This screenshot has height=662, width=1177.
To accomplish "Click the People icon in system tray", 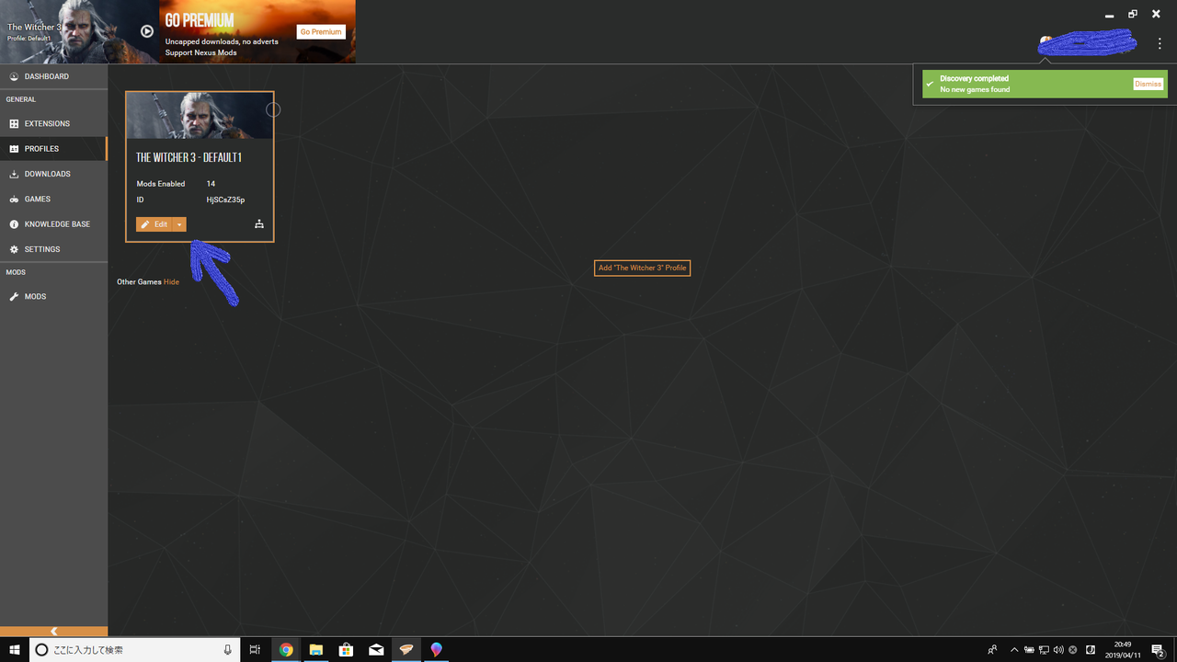I will pyautogui.click(x=992, y=649).
